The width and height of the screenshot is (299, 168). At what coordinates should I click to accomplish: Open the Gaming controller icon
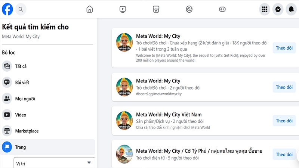coord(222,9)
